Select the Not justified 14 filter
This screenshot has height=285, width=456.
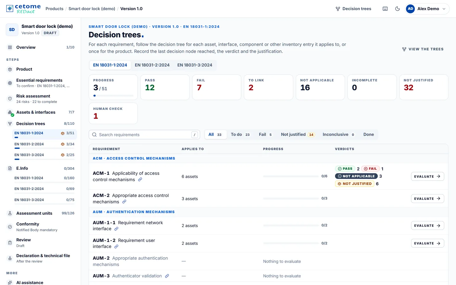tap(297, 135)
